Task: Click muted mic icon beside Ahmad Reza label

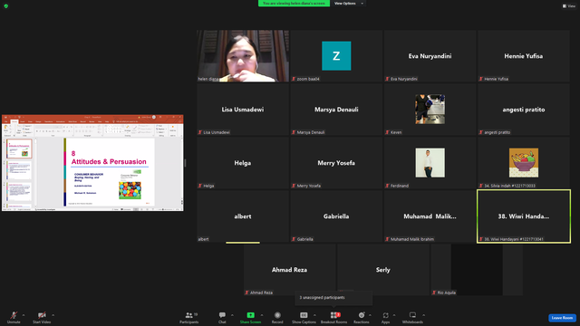Action: [246, 292]
